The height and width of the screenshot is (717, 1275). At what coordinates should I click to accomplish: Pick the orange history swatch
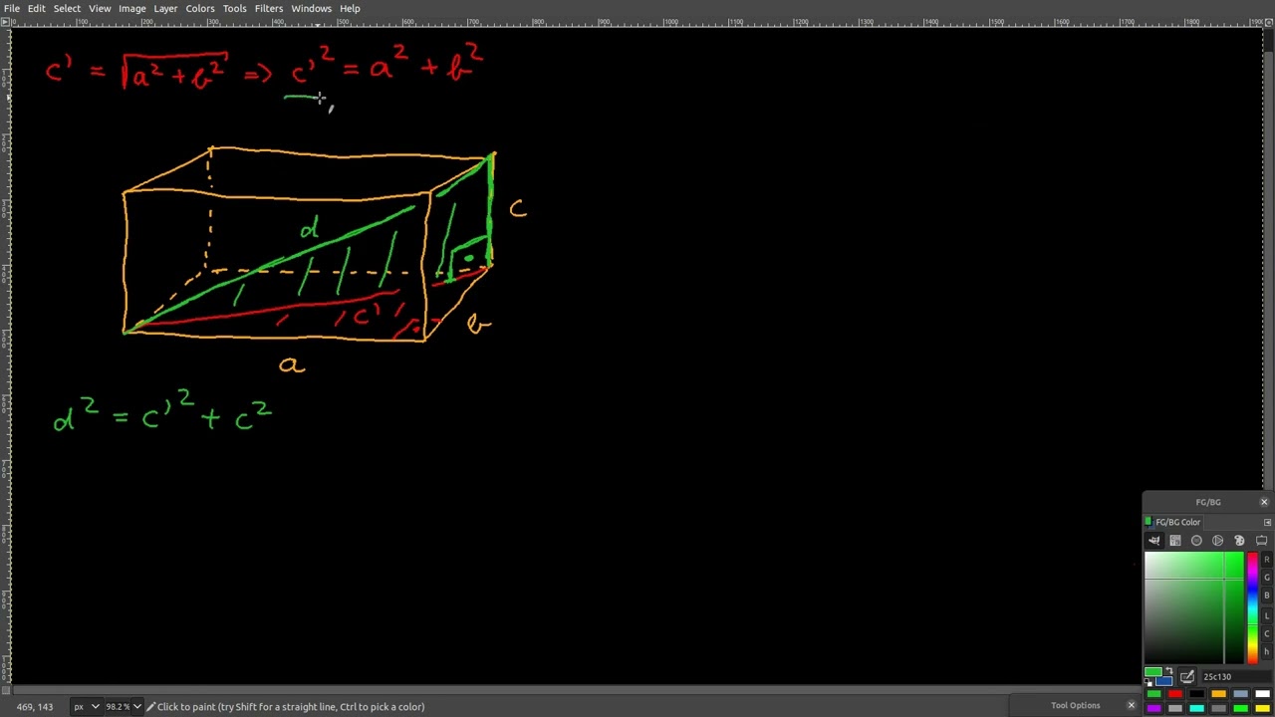coord(1219,694)
